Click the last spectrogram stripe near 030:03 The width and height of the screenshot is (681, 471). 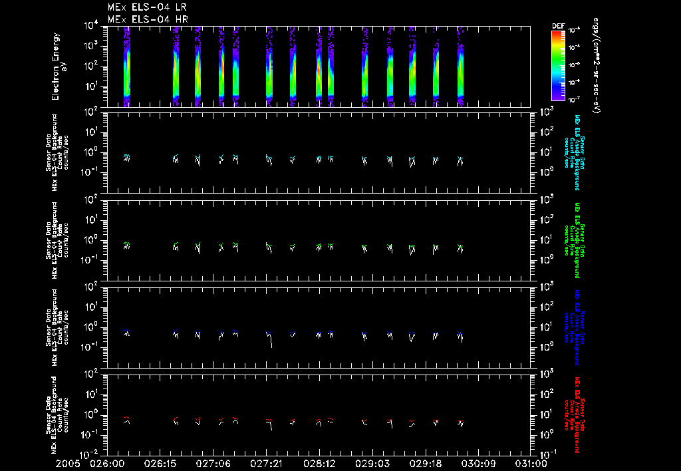pos(460,67)
